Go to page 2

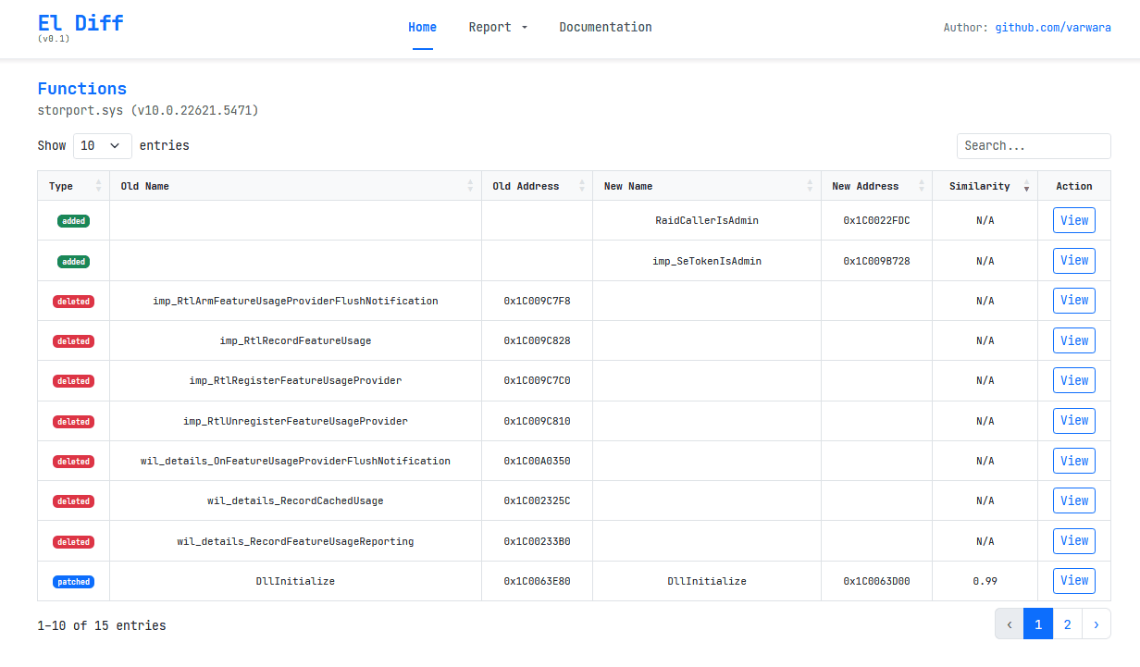coord(1067,624)
